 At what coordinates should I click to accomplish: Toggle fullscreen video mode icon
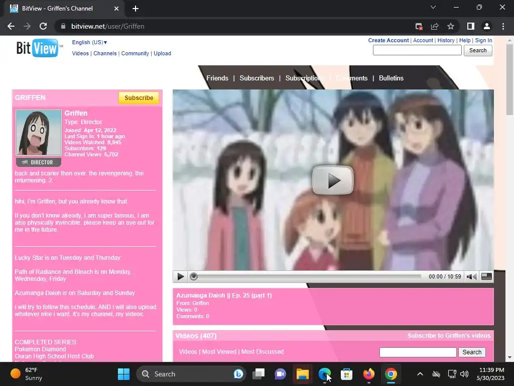point(486,277)
